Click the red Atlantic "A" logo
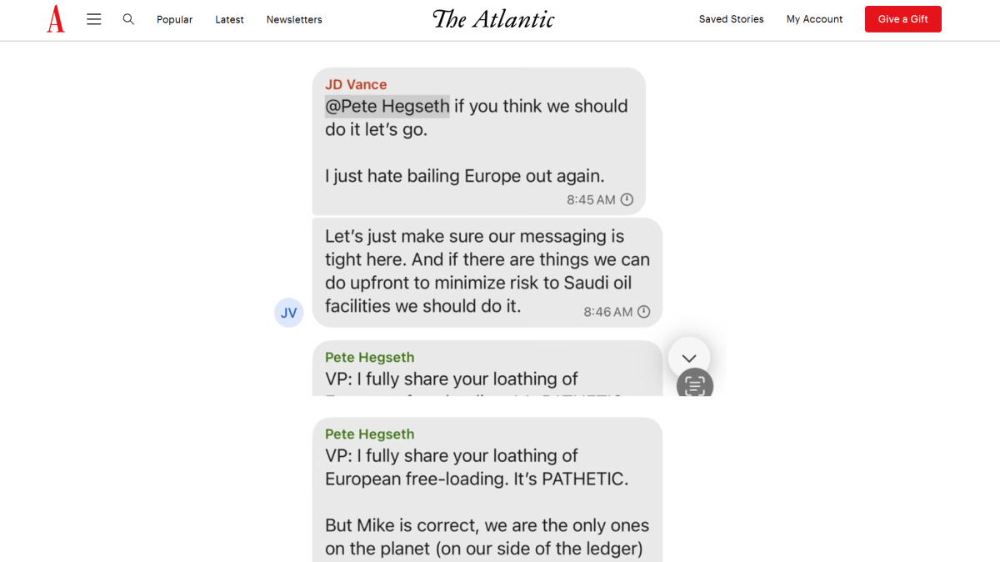Viewport: 1000px width, 562px height. [55, 19]
